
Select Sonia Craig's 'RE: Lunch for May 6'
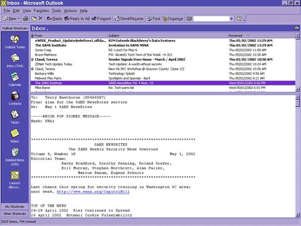(x=163, y=50)
